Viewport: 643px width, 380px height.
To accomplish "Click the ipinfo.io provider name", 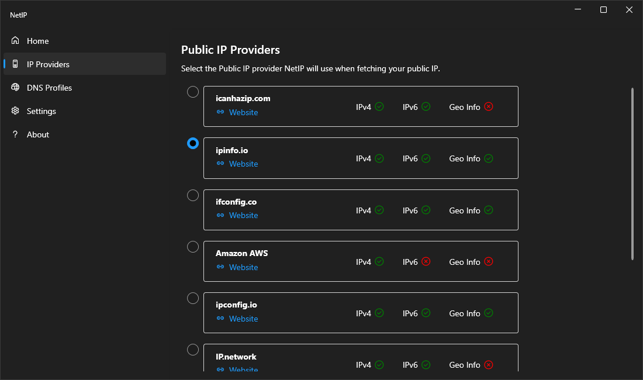I will [231, 150].
